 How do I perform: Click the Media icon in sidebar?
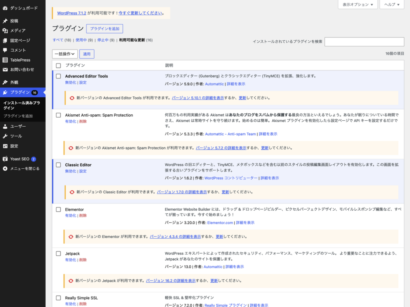pos(5,30)
